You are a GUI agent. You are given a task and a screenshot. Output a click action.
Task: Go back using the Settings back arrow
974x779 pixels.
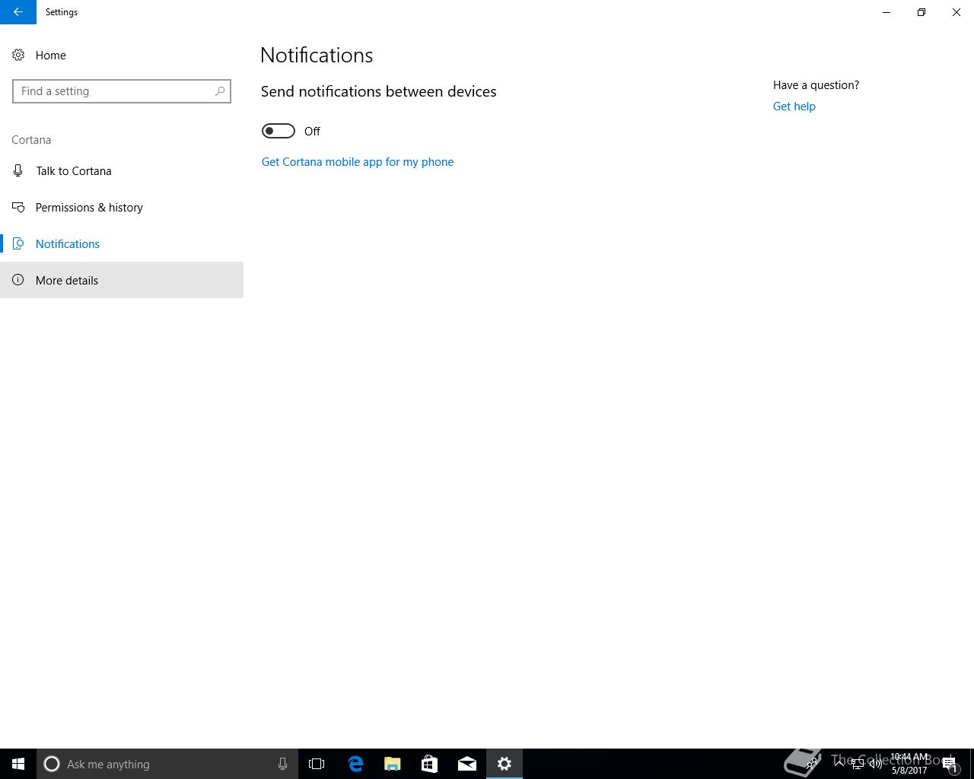(x=18, y=12)
